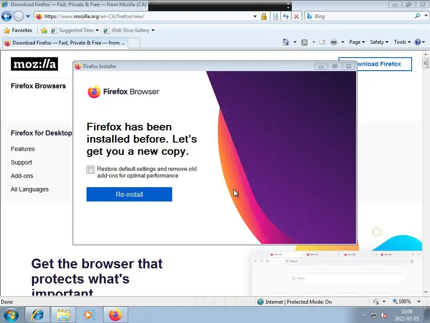Open search provider dropdown arrow
This screenshot has height=323, width=430.
pos(426,16)
